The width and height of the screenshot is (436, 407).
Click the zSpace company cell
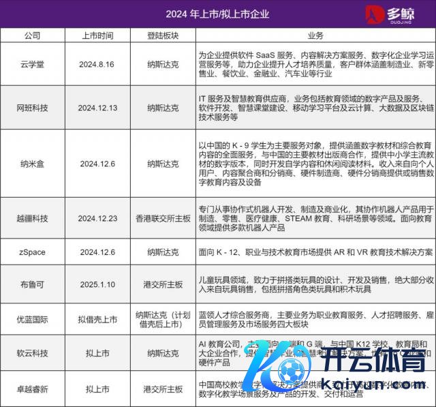(x=32, y=252)
